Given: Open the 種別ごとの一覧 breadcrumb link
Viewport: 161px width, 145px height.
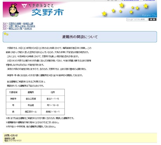Looking at the screenshot, I should click(x=15, y=28).
